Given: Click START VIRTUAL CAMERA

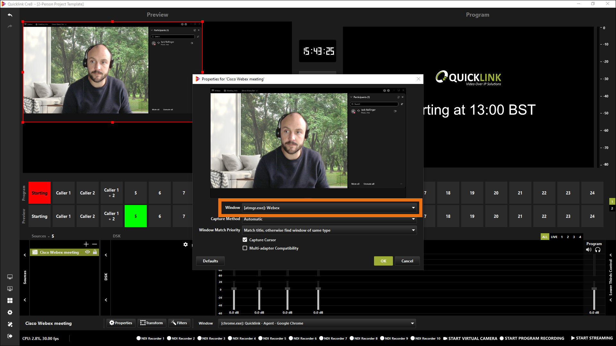Looking at the screenshot, I should [x=470, y=338].
